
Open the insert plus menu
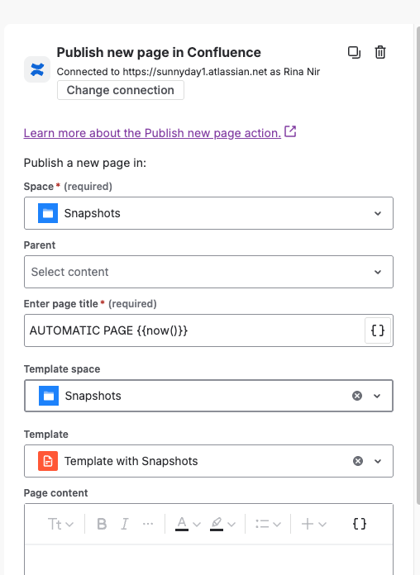point(313,524)
